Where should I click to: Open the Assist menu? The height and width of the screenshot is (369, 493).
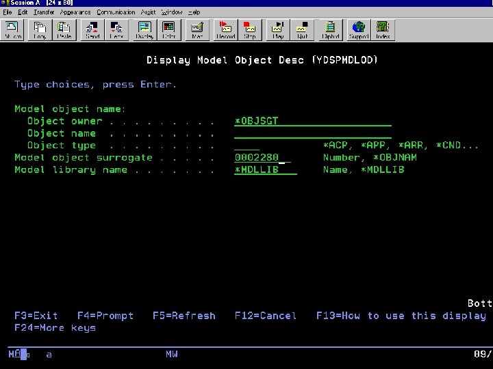[148, 12]
